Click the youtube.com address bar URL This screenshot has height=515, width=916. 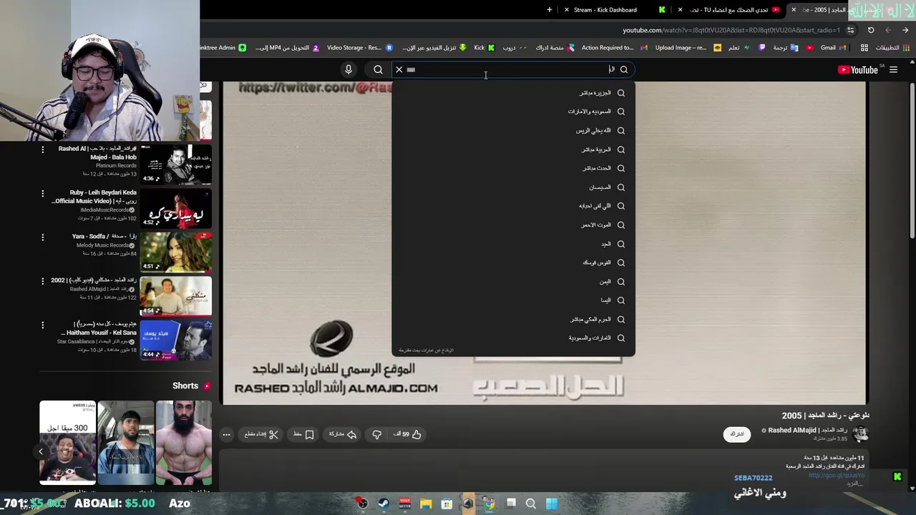(x=731, y=30)
